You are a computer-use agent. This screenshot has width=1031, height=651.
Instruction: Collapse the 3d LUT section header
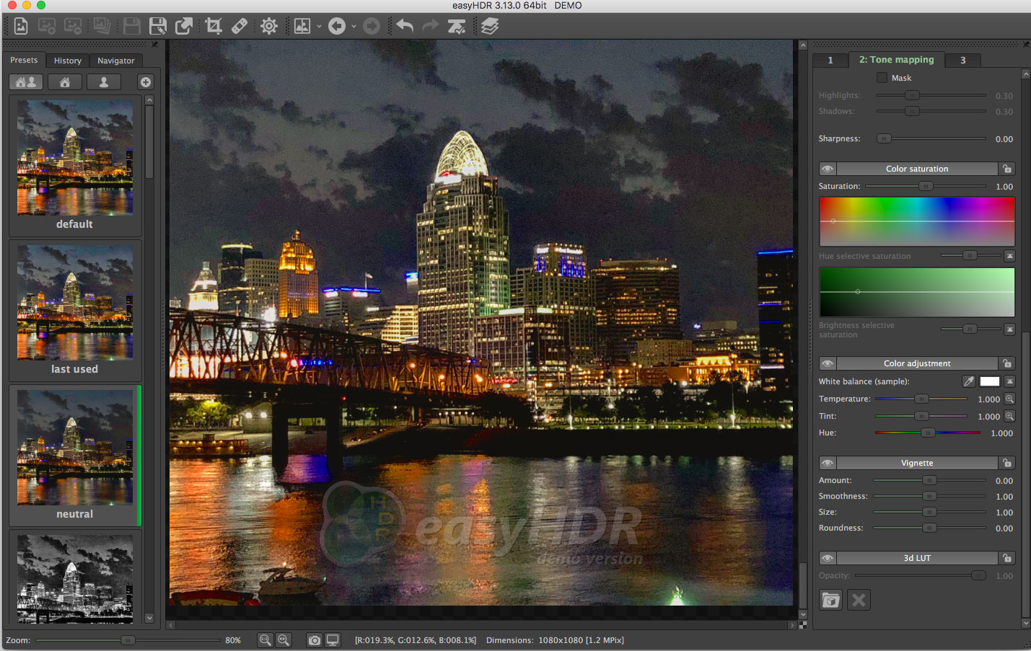click(917, 558)
